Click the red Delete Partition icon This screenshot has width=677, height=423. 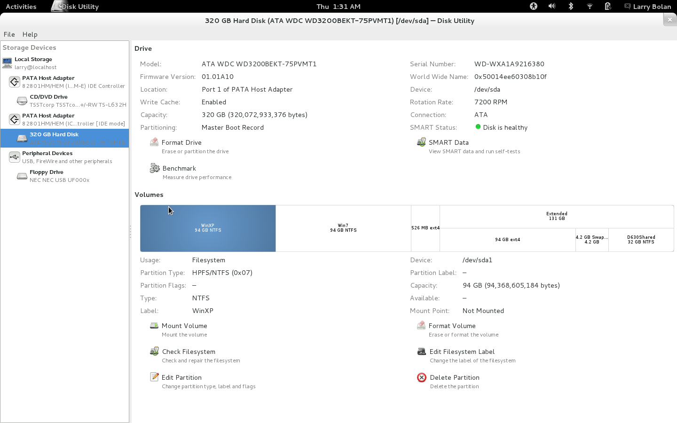(x=422, y=377)
